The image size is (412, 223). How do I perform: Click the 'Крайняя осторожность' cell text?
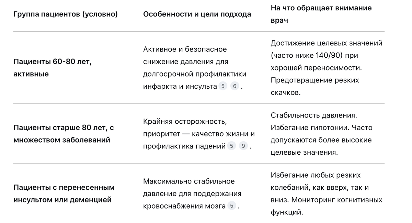pos(185,122)
